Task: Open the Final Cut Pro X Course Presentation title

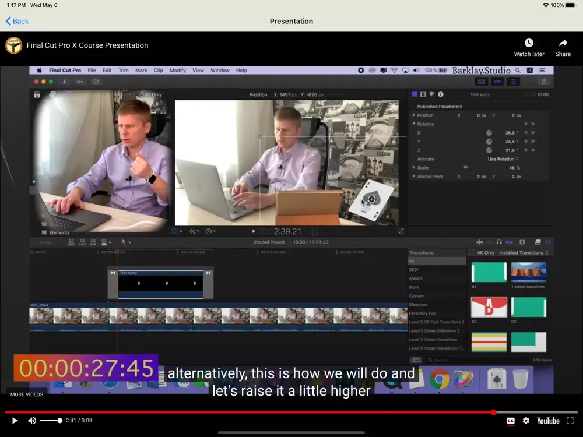Action: [x=87, y=45]
